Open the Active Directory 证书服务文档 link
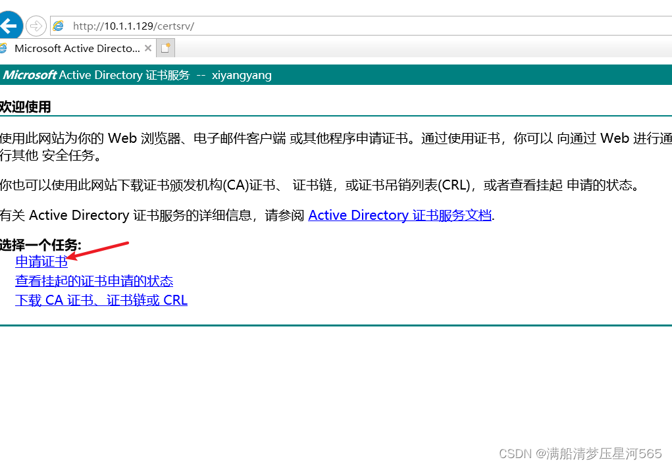Image resolution: width=672 pixels, height=466 pixels. click(400, 215)
